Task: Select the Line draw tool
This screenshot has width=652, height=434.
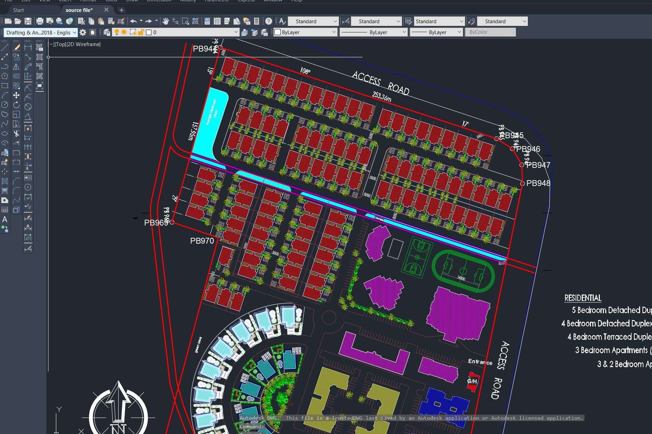Action: pos(5,47)
